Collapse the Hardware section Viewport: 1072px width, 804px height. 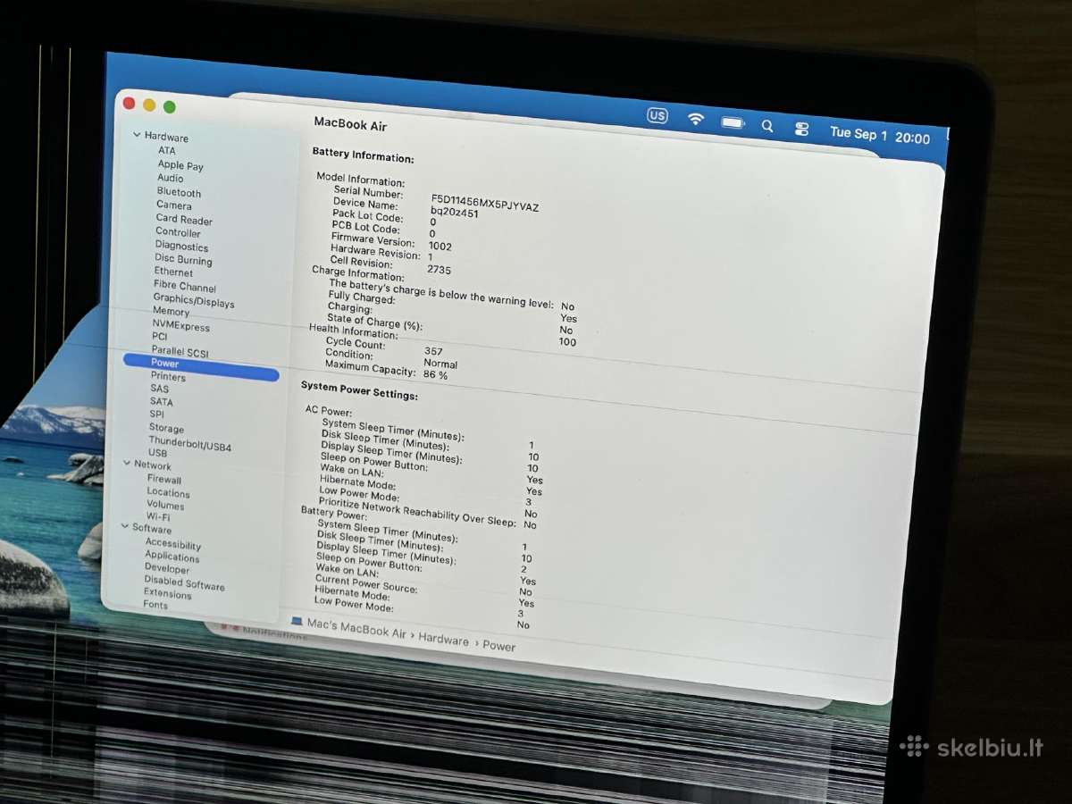click(137, 135)
